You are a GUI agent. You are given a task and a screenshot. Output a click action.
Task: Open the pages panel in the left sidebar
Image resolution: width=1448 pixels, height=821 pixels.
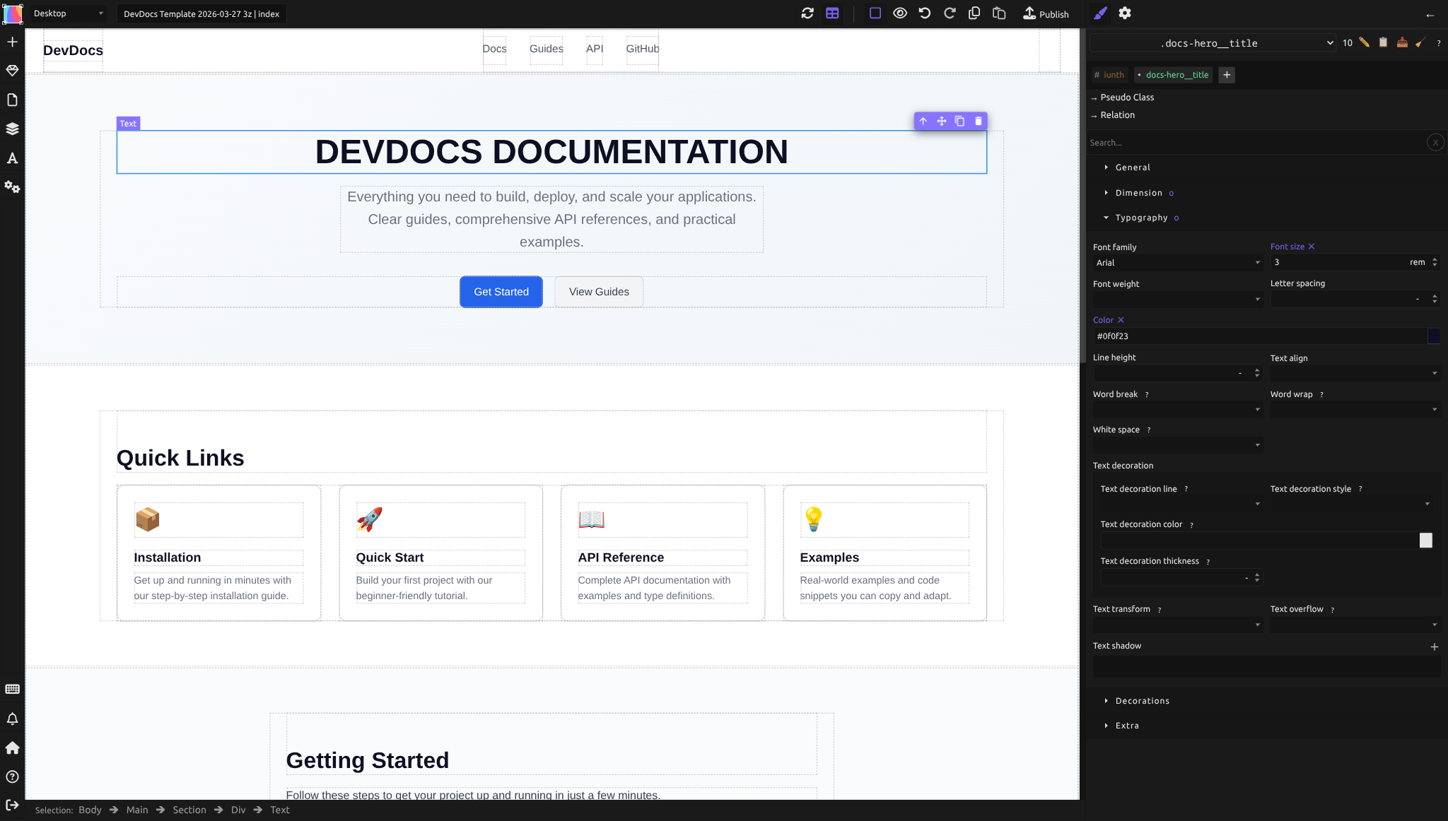click(x=13, y=100)
